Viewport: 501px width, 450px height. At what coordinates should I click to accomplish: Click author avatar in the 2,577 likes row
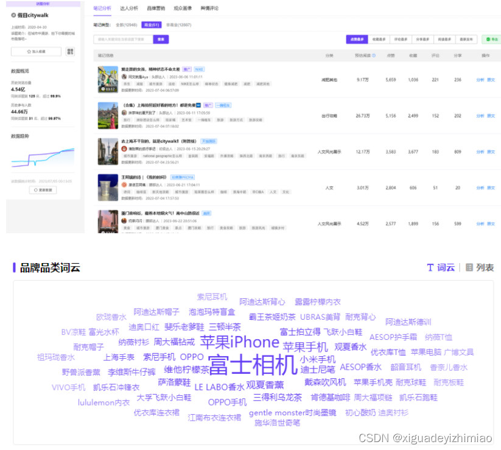click(124, 221)
